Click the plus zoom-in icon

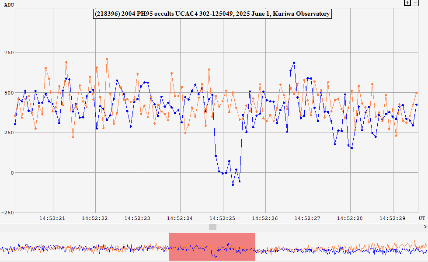[x=407, y=3]
